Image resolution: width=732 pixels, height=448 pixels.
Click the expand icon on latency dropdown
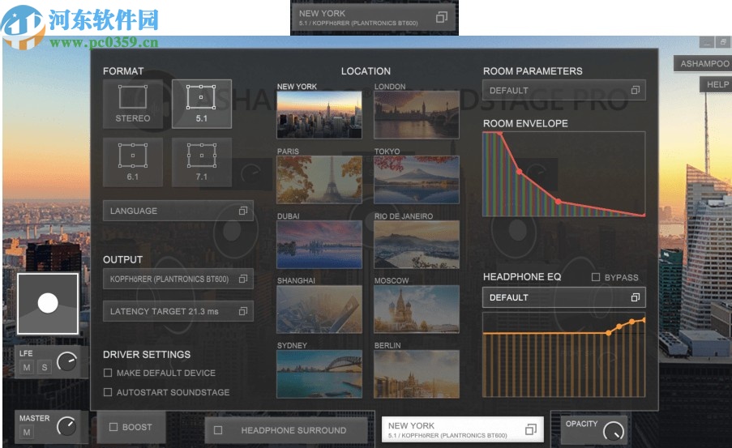242,311
